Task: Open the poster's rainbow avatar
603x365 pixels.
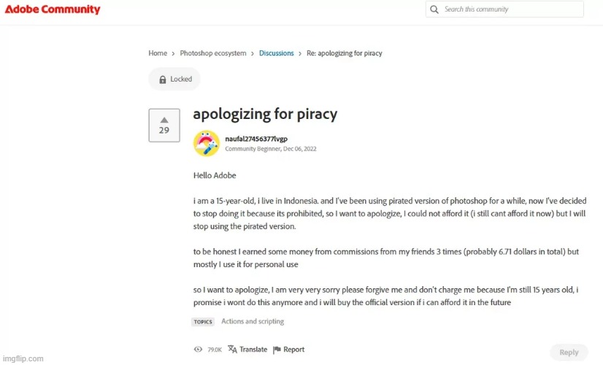Action: pos(207,144)
